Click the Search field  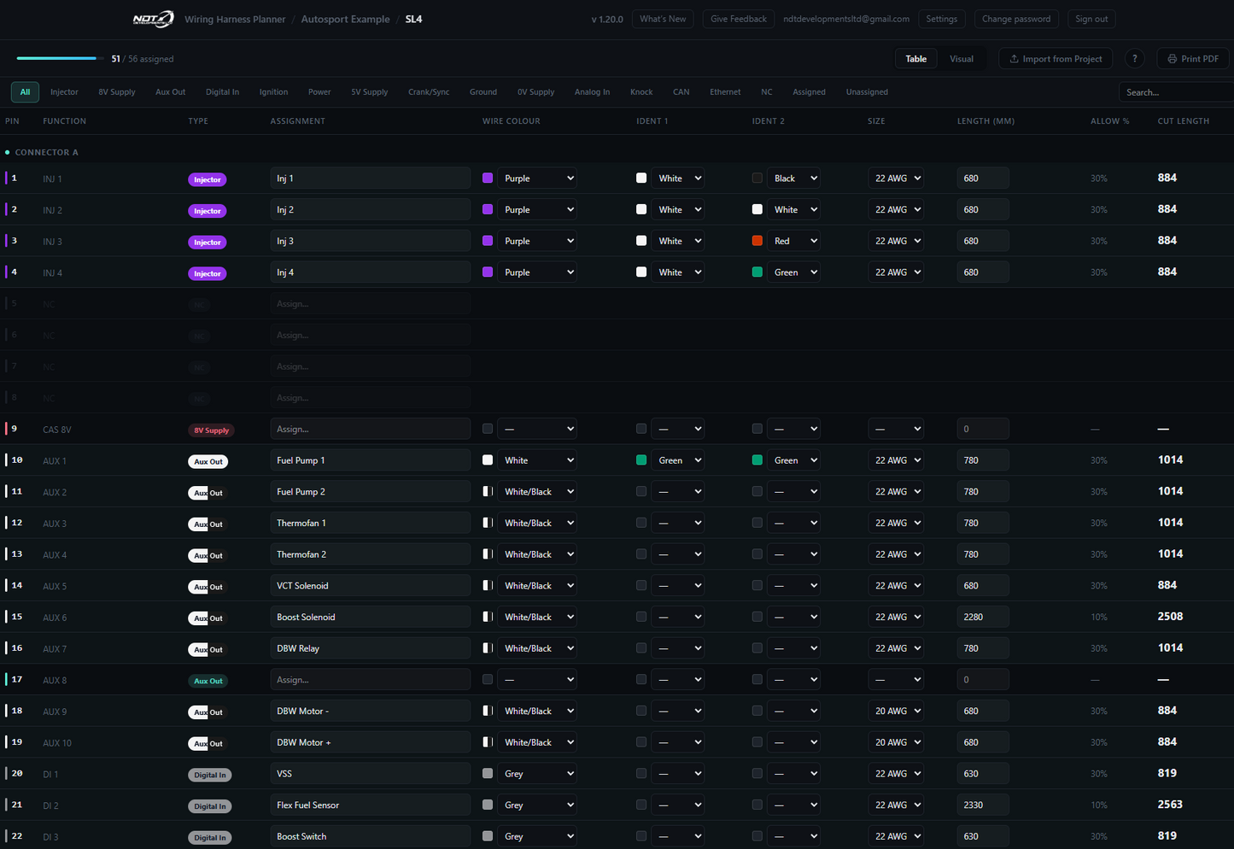[1176, 92]
